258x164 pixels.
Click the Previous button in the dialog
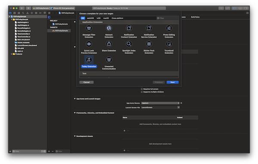coord(159,82)
